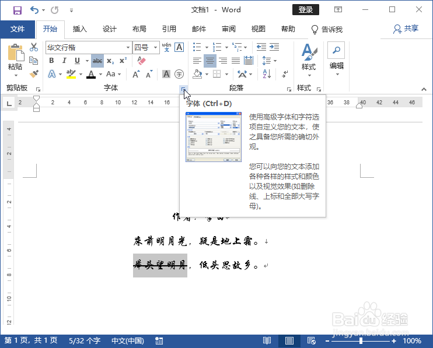Open the phonetic guide (wén) tool
This screenshot has height=348, width=433.
click(x=166, y=47)
